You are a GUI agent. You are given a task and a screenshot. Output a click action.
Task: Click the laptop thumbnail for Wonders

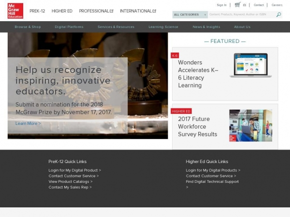(250, 65)
